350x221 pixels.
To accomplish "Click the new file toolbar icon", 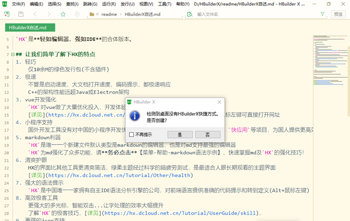I will pos(7,14).
